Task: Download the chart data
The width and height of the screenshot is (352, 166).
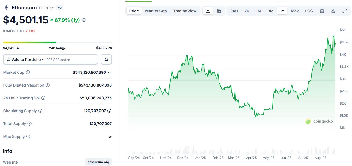Action: pyautogui.click(x=333, y=11)
